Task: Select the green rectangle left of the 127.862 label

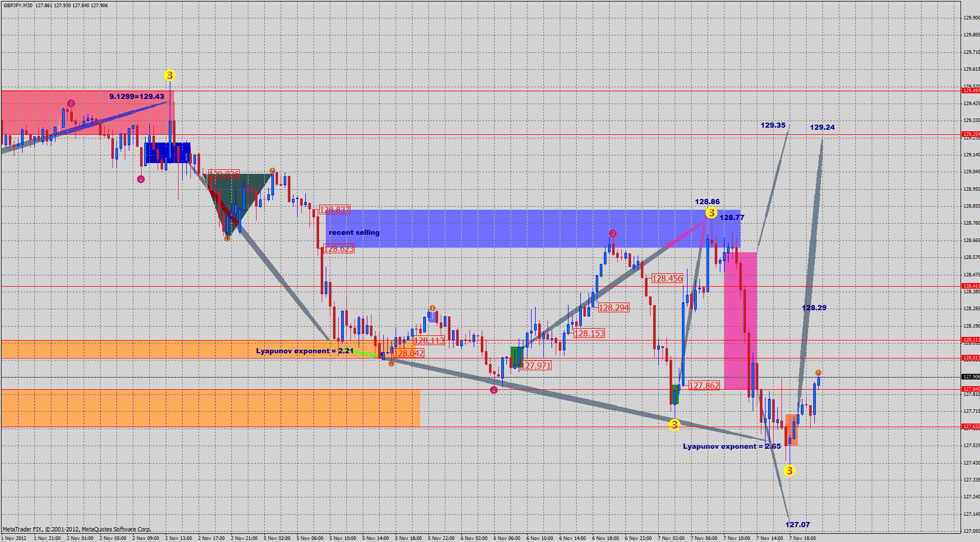Action: pyautogui.click(x=675, y=394)
